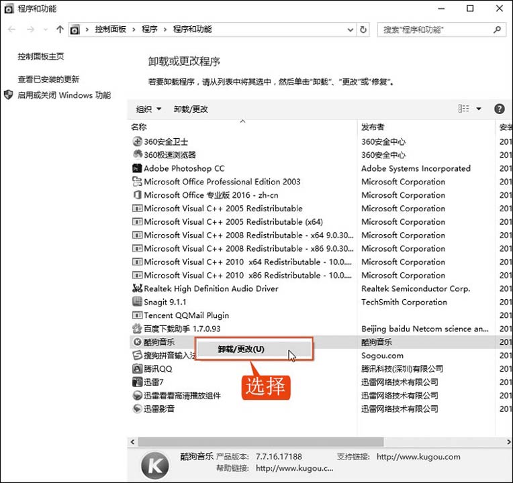513x483 pixels.
Task: Expand the chevron before 控制面板 breadcrumb
Action: pos(87,30)
